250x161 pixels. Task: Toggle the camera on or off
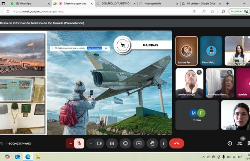tap(100, 143)
